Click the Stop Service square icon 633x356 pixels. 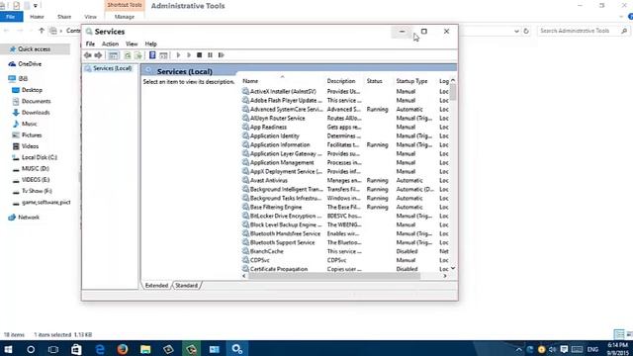coord(200,55)
